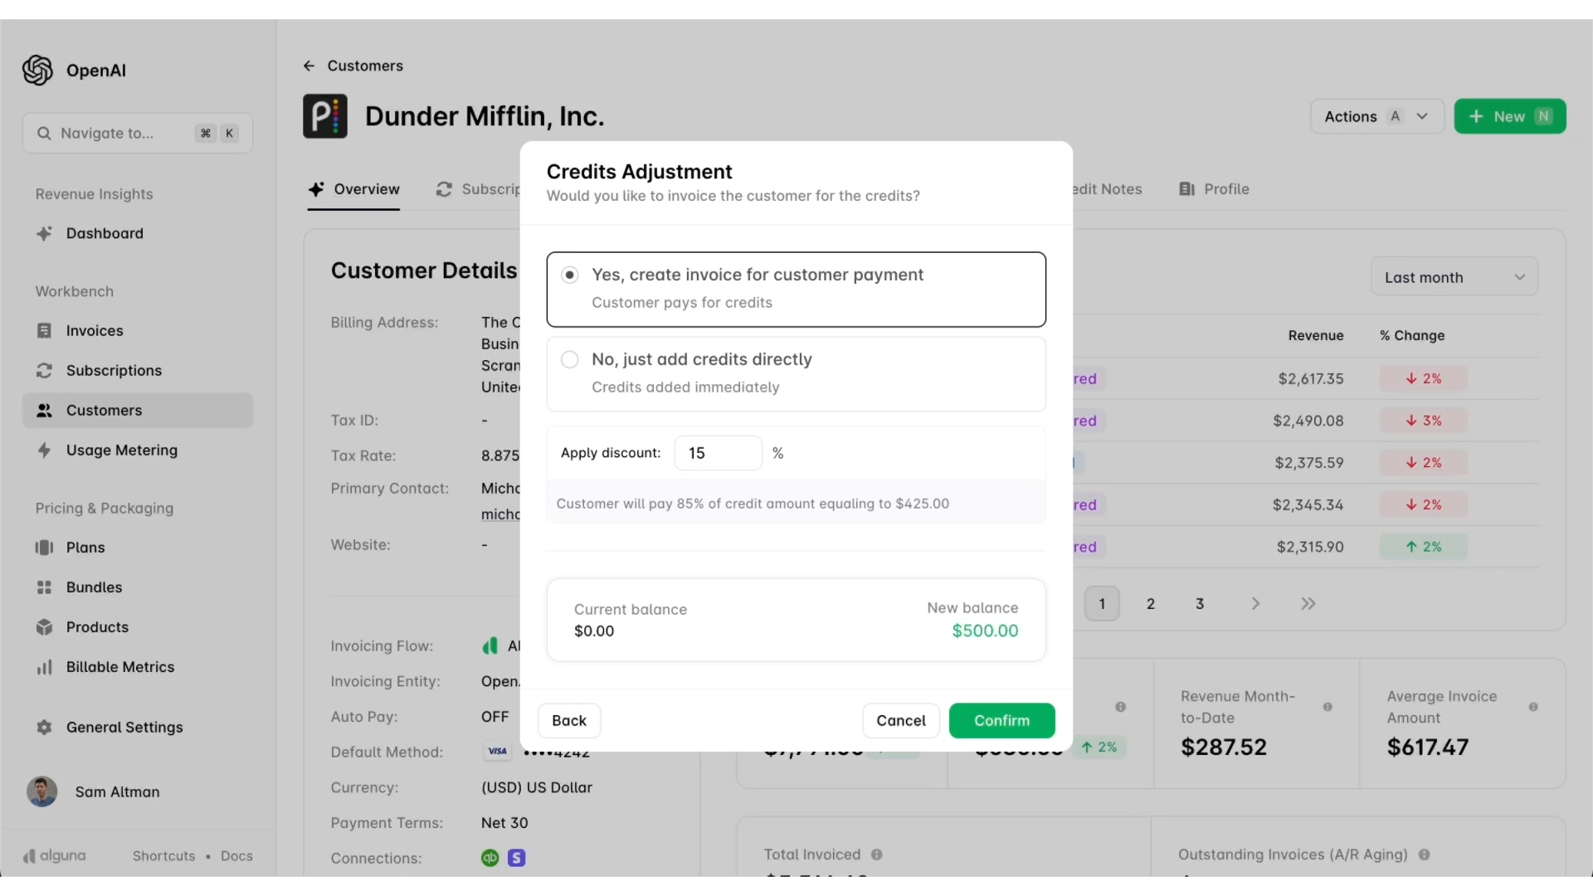Click the Subscriptions refresh icon
The image size is (1593, 896).
point(44,371)
